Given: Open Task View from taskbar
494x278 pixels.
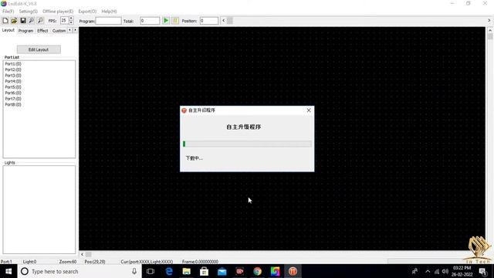Looking at the screenshot, I should click(x=151, y=271).
